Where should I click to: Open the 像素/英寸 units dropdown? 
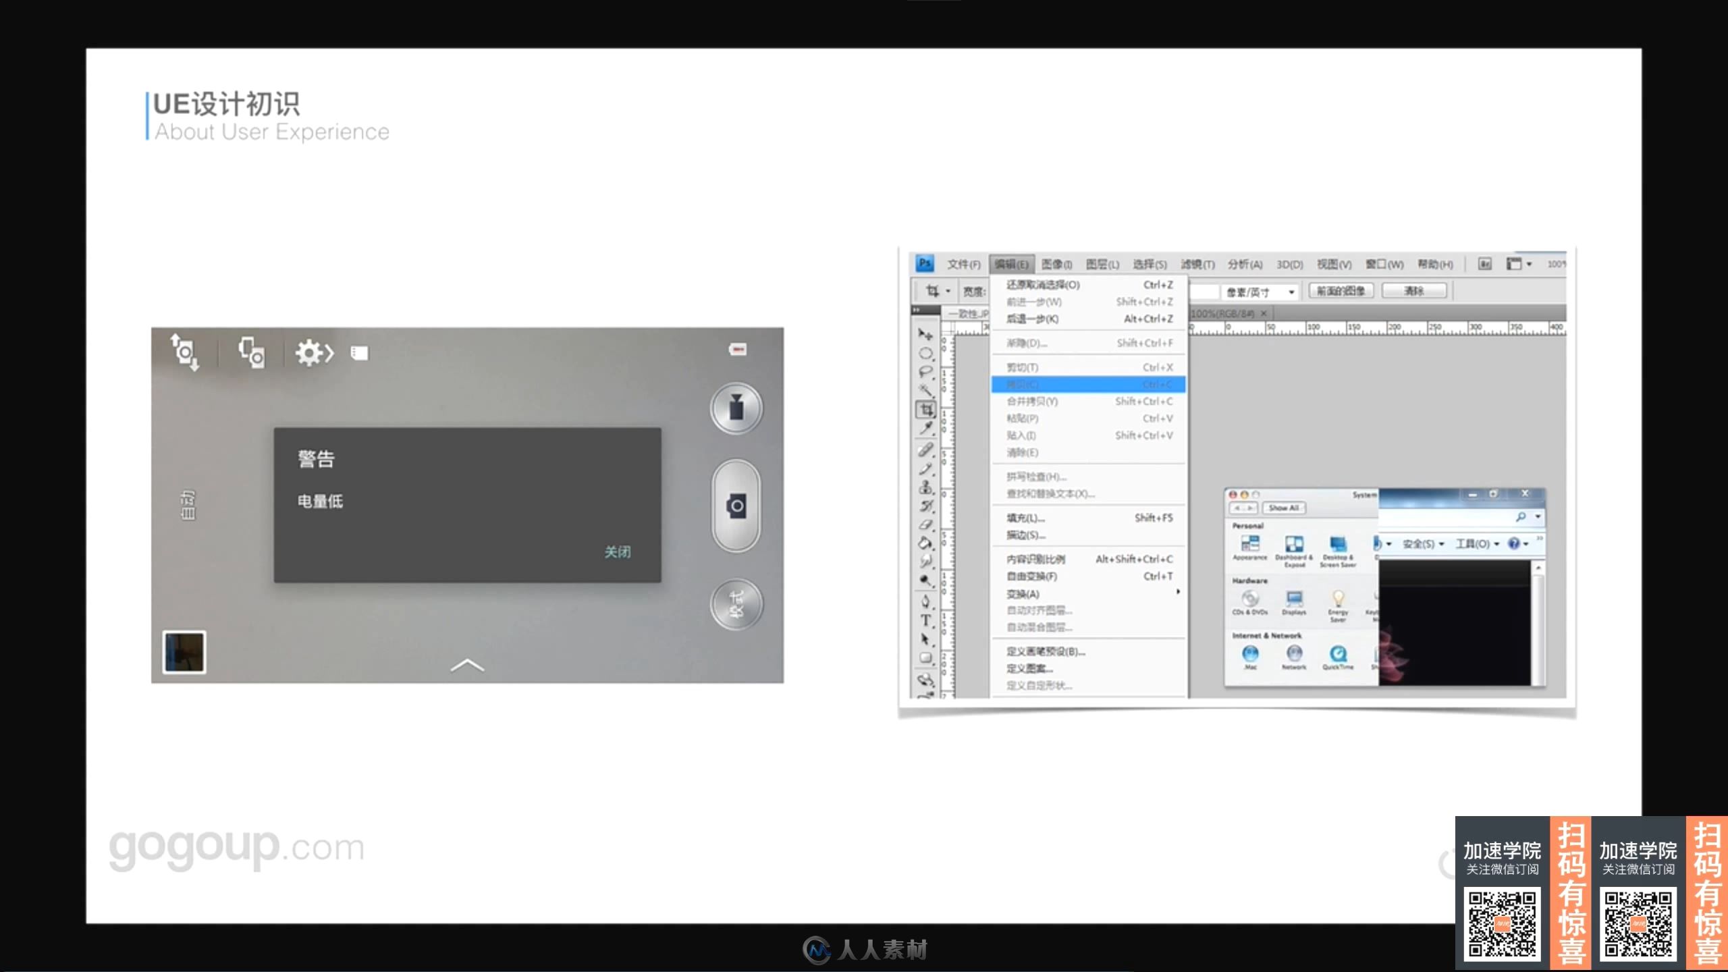(x=1260, y=292)
